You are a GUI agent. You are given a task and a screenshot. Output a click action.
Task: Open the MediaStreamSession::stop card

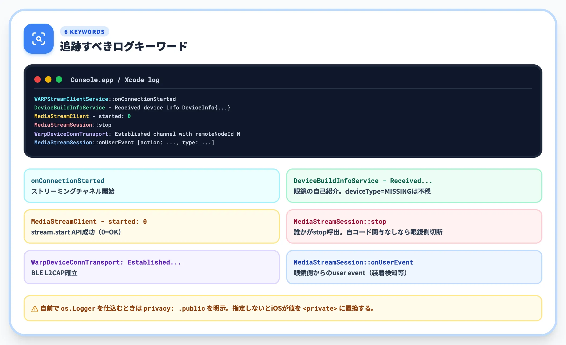(x=414, y=226)
